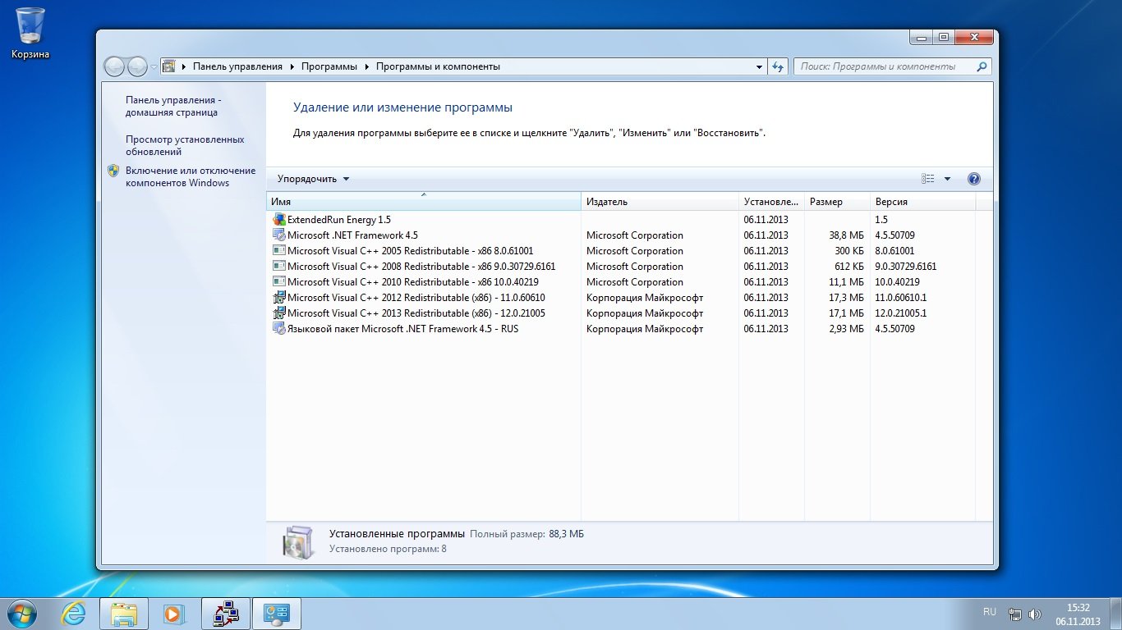1122x630 pixels.
Task: Open the 'Упорядочить' dropdown menu
Action: pyautogui.click(x=313, y=179)
